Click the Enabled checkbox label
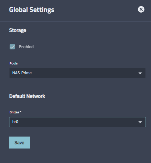Viewport: 151px width, 163px height. (x=26, y=47)
